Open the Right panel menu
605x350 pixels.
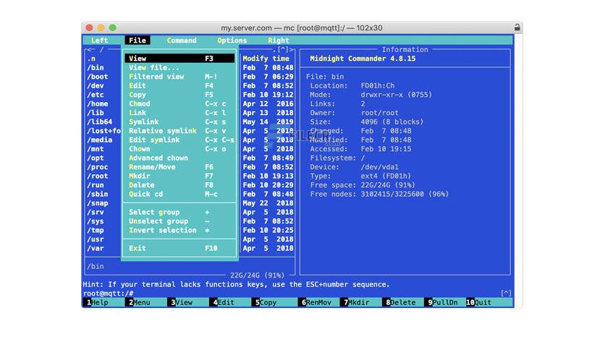(278, 40)
